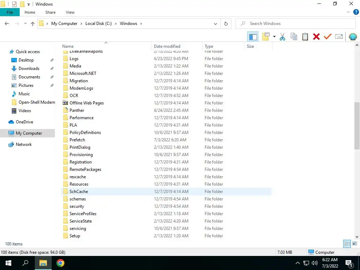Click the Windows breadcrumb segment
The height and width of the screenshot is (270, 360).
pos(128,24)
